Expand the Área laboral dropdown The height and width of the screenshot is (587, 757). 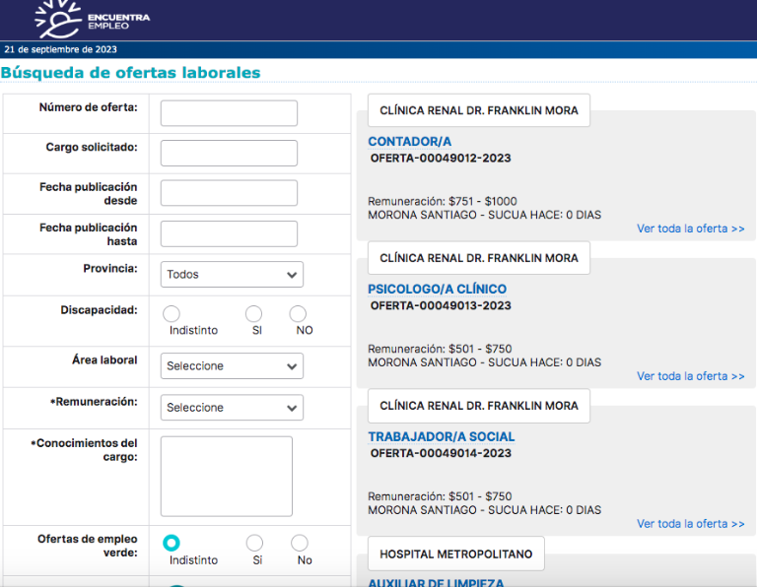tap(232, 366)
